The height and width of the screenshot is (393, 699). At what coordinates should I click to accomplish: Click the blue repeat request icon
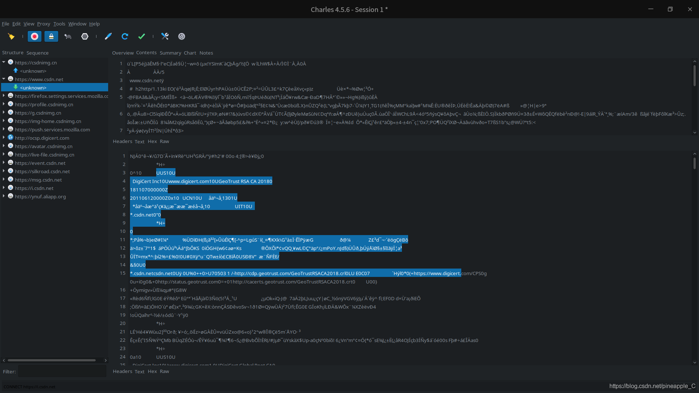125,36
